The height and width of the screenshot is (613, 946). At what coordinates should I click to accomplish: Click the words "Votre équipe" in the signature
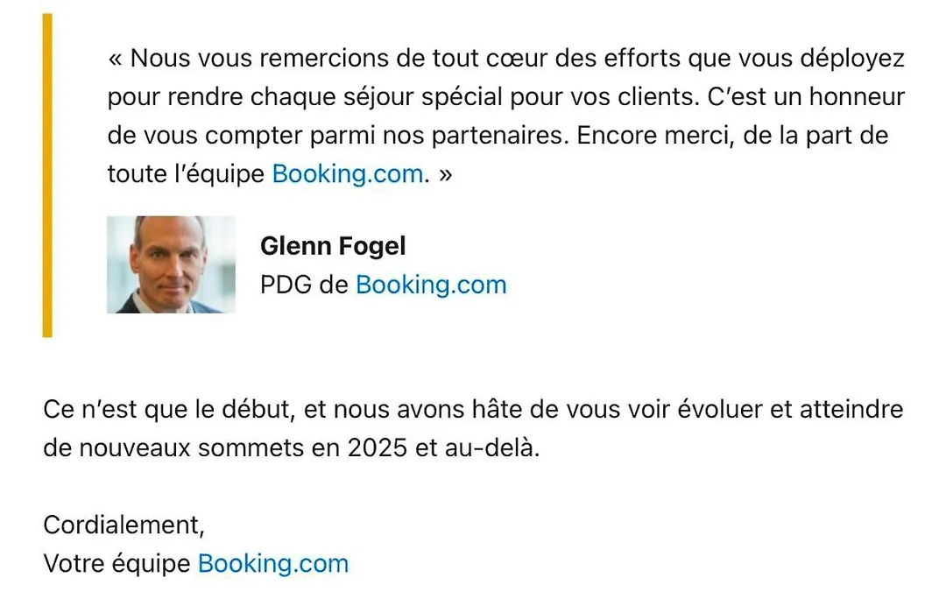pyautogui.click(x=117, y=564)
